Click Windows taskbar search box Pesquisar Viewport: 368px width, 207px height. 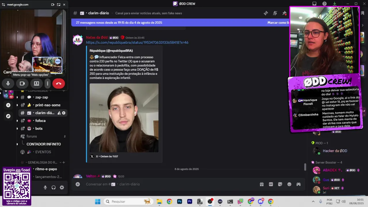[x=128, y=202]
